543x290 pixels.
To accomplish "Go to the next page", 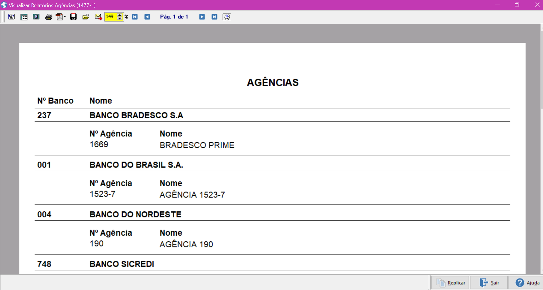I will [x=202, y=17].
